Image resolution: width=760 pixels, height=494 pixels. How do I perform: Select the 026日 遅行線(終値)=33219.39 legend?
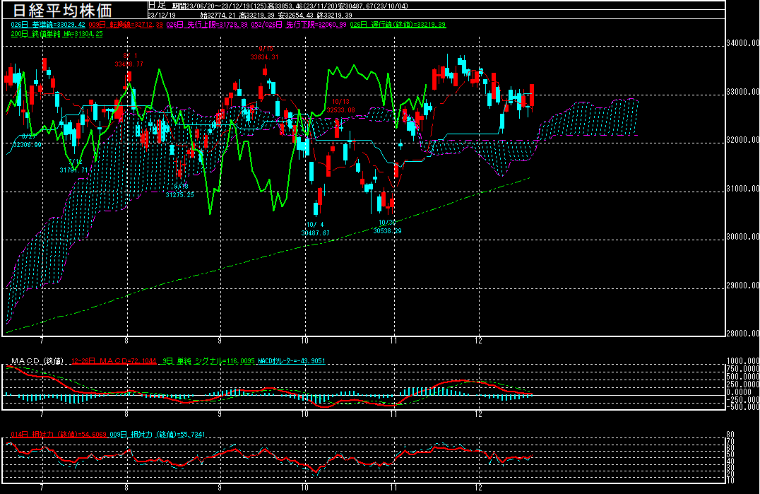click(x=398, y=24)
